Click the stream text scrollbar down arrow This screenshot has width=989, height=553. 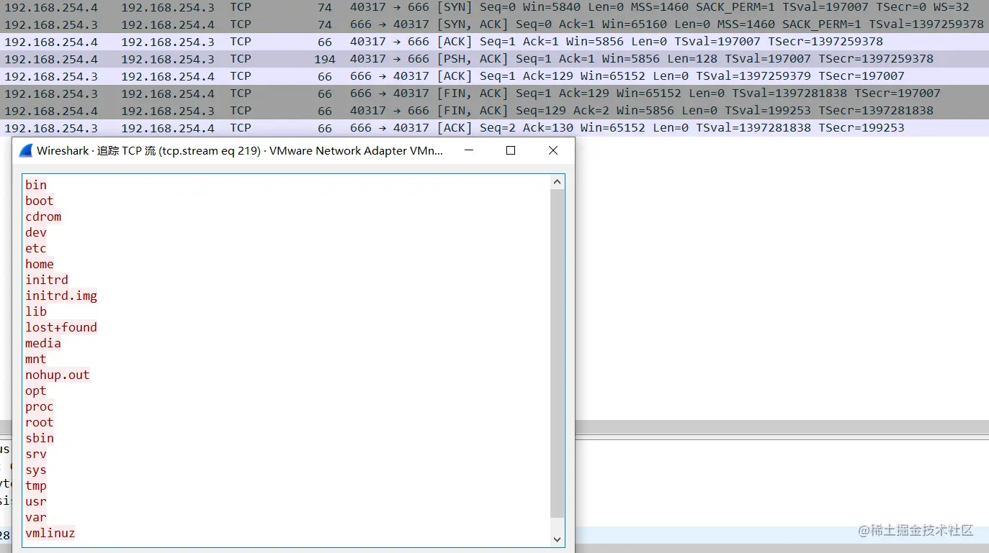point(557,539)
